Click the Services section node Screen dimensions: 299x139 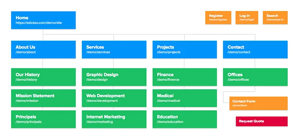[114, 49]
